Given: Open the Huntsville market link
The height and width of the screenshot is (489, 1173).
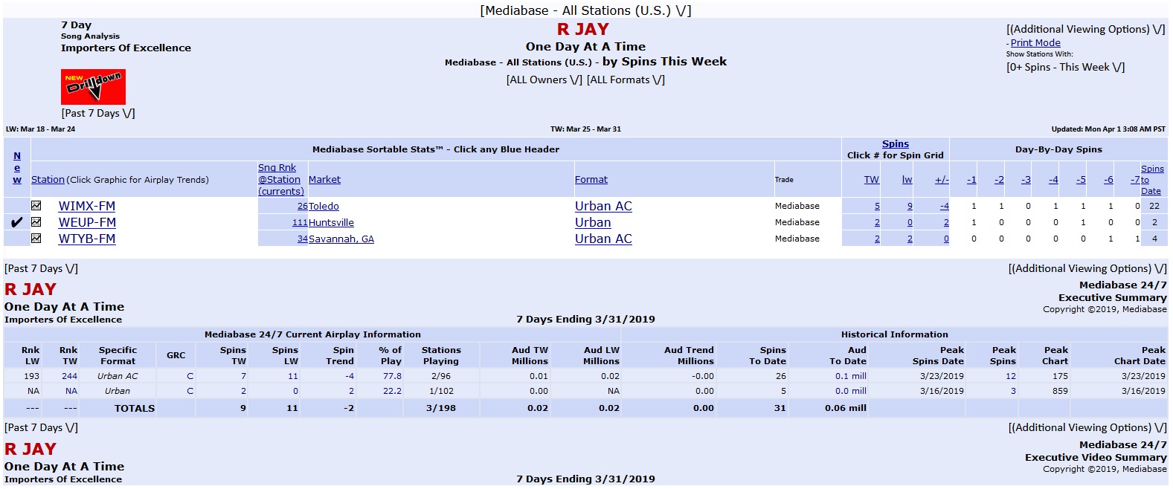Looking at the screenshot, I should point(331,222).
